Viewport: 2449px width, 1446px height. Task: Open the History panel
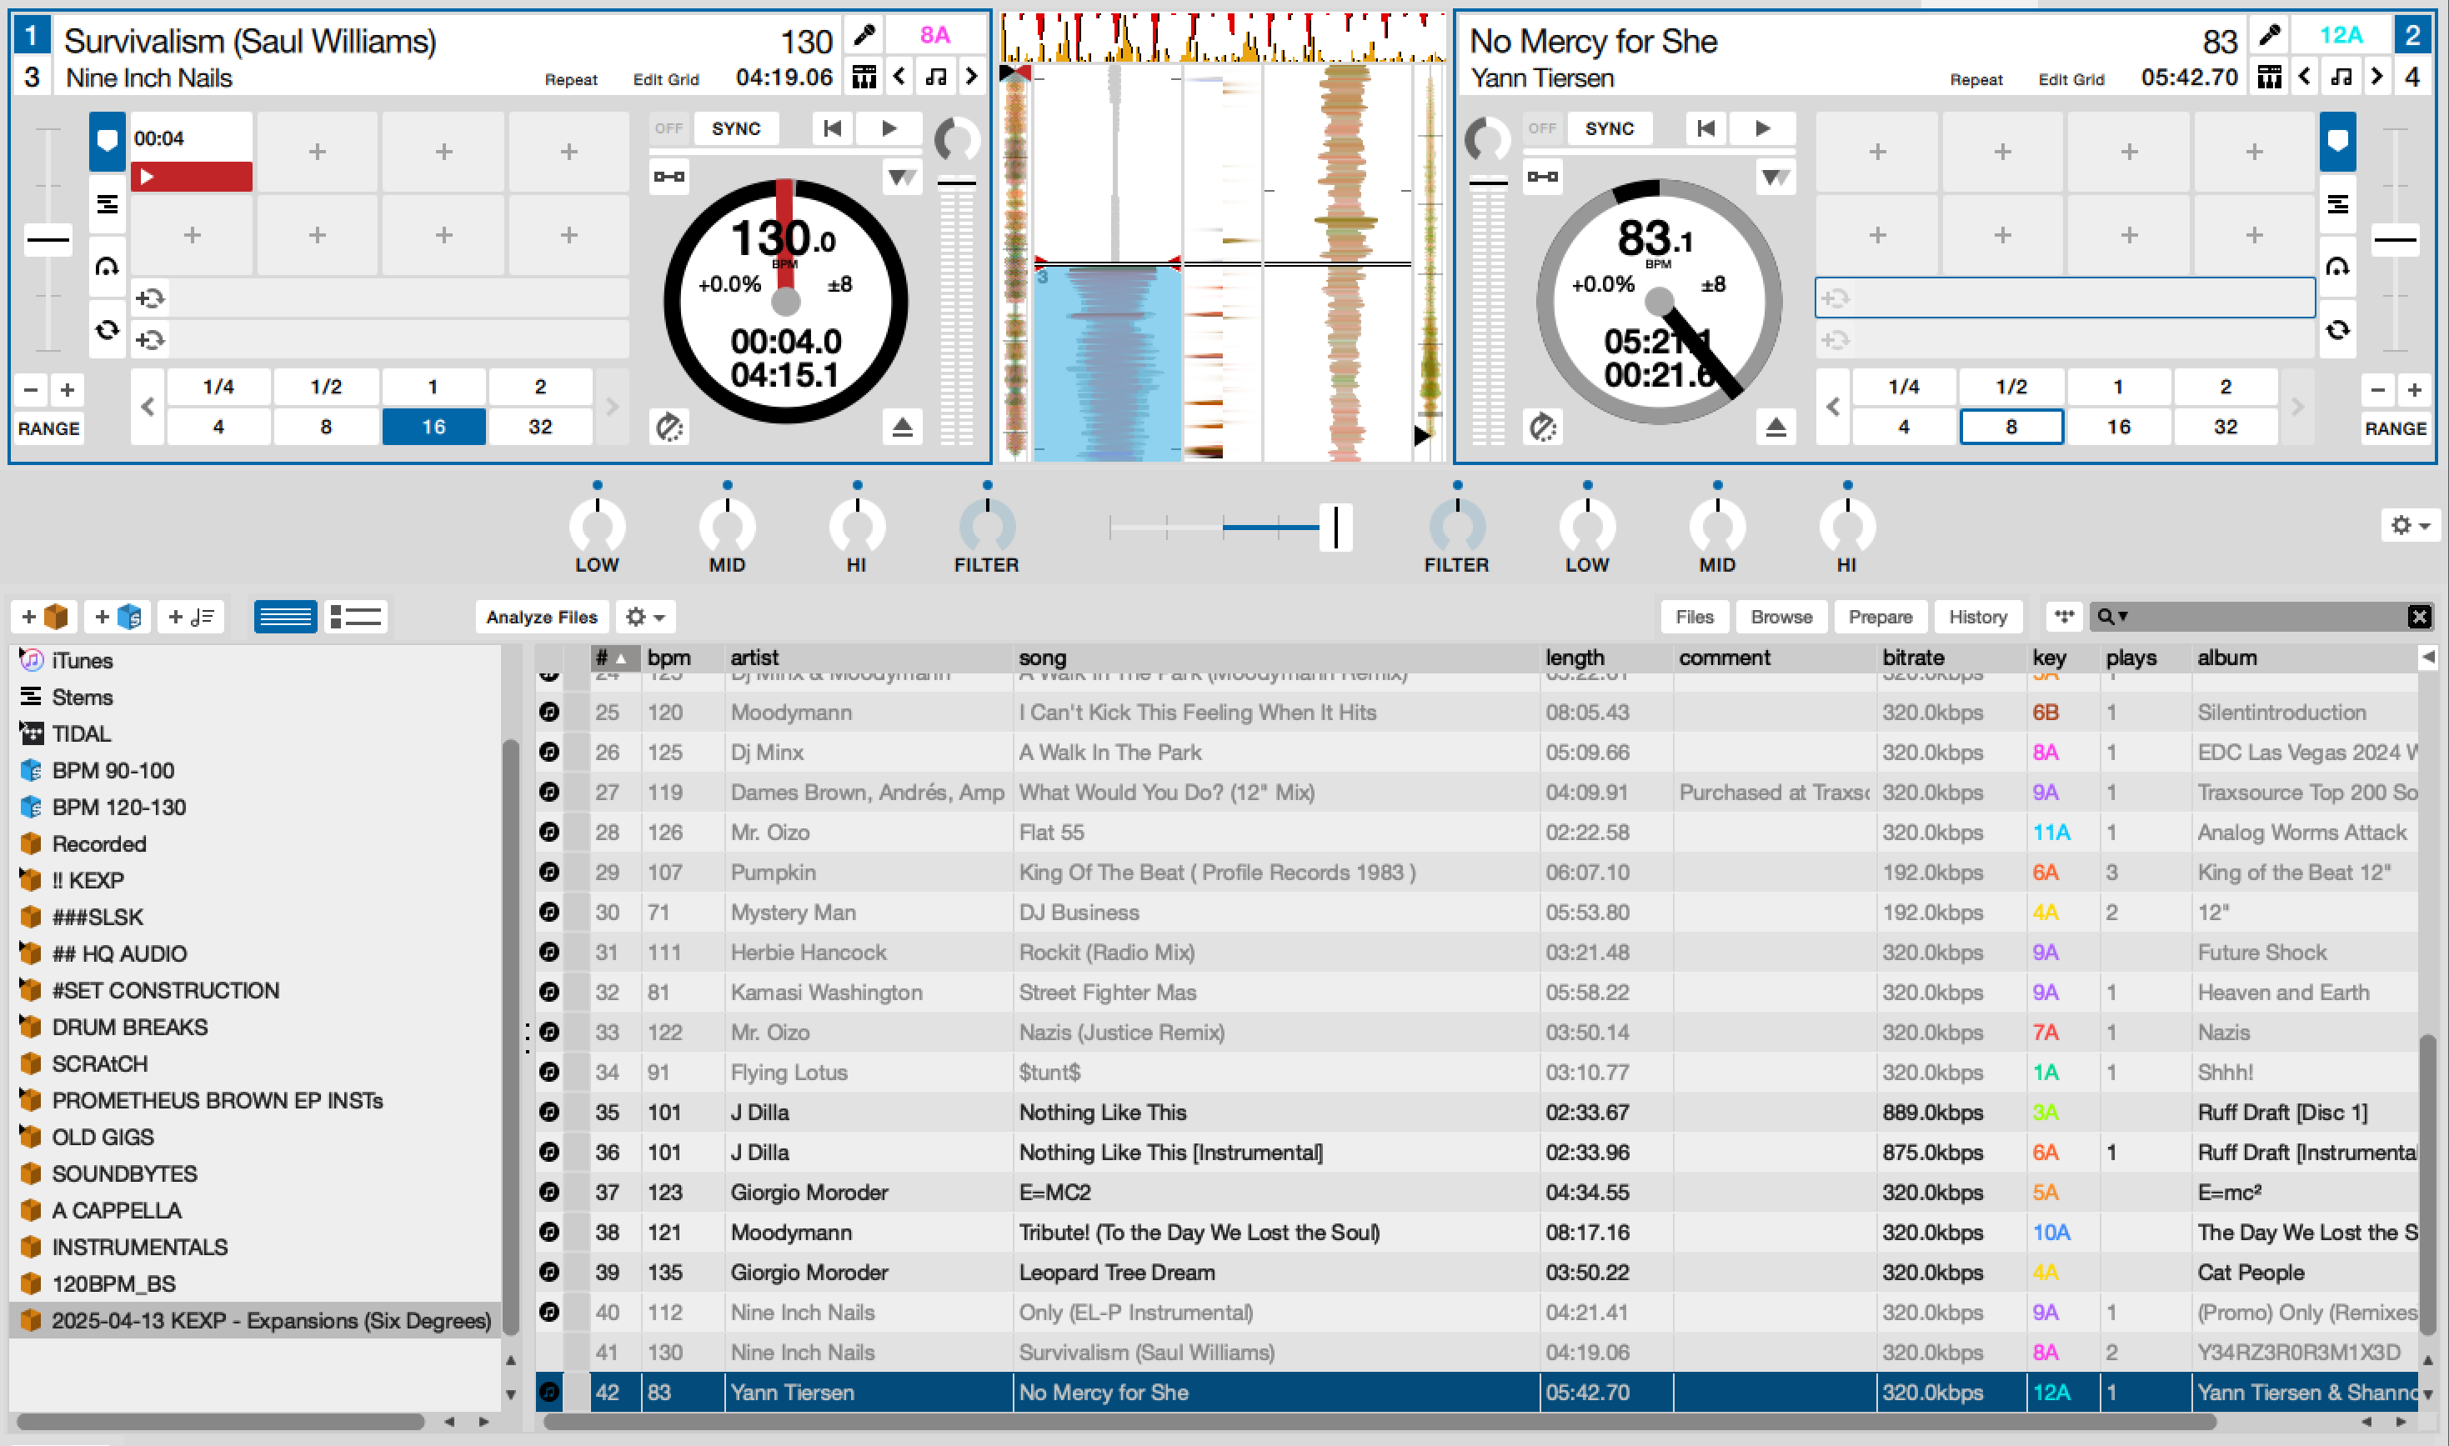point(1977,617)
